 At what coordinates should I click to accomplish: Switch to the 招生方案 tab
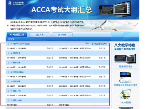coord(40,35)
